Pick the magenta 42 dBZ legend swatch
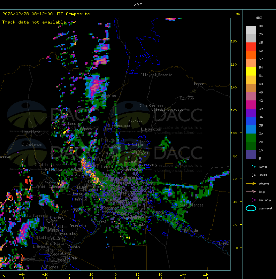Viewport: 276px width, 279px height. (251, 104)
